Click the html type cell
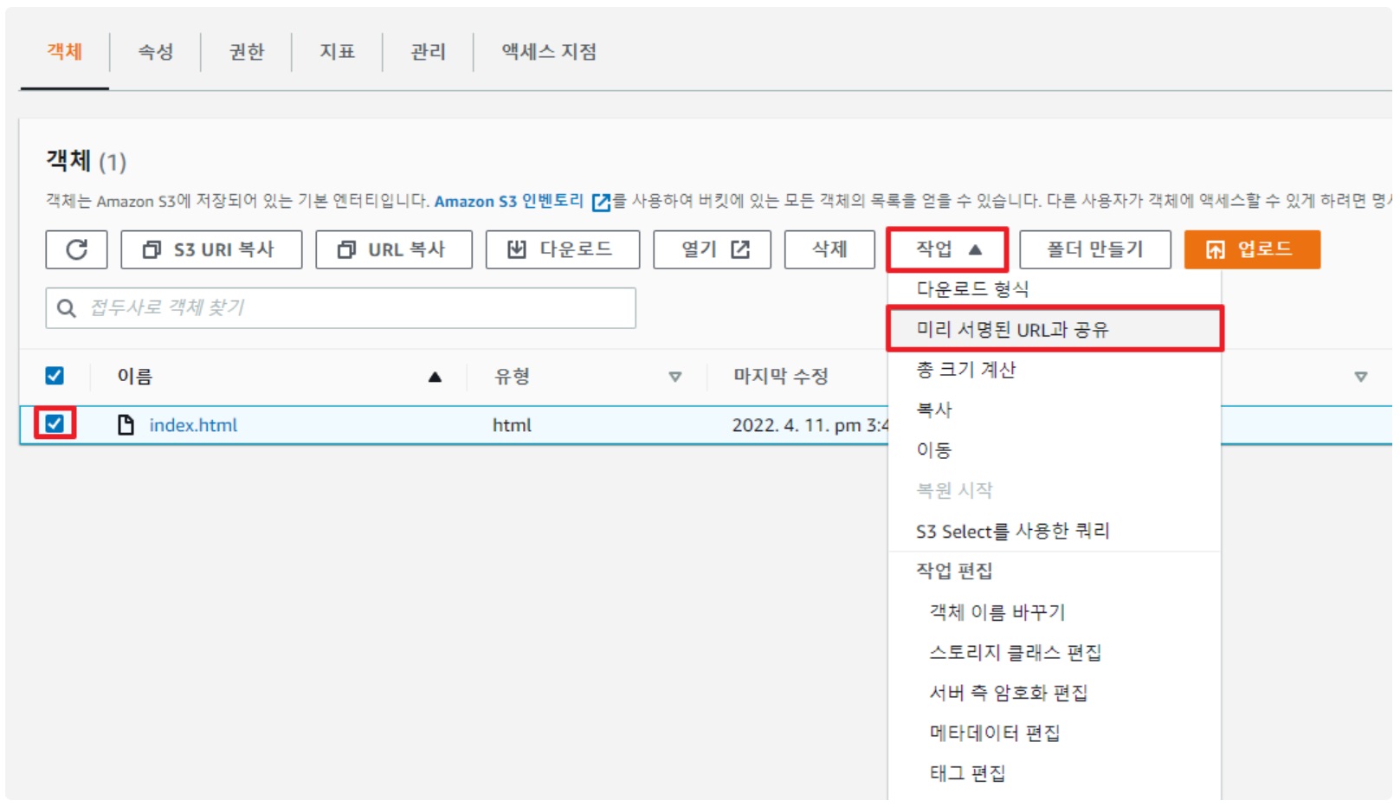 [x=512, y=425]
